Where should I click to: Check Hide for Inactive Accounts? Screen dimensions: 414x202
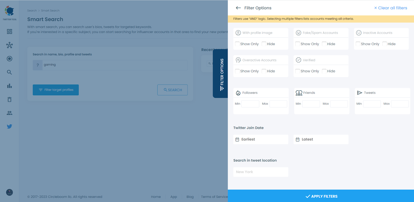click(385, 44)
